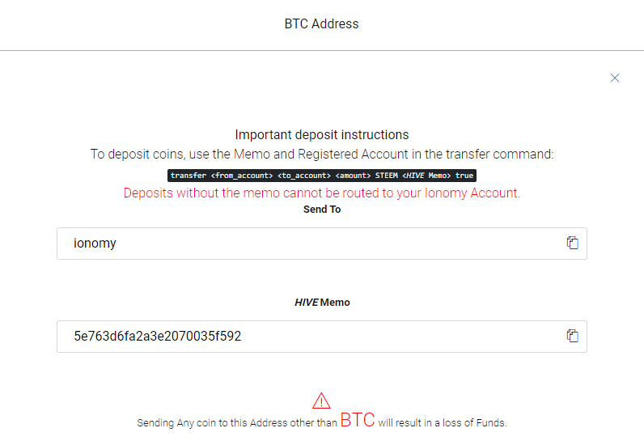This screenshot has height=445, width=644.
Task: Click the BTC Address title at the top
Action: tap(321, 23)
